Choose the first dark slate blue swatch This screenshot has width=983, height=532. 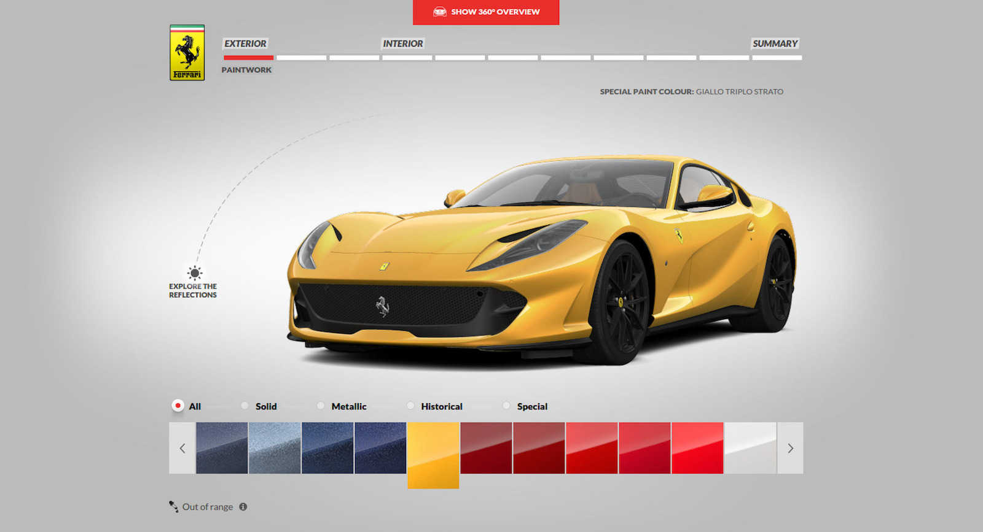222,448
